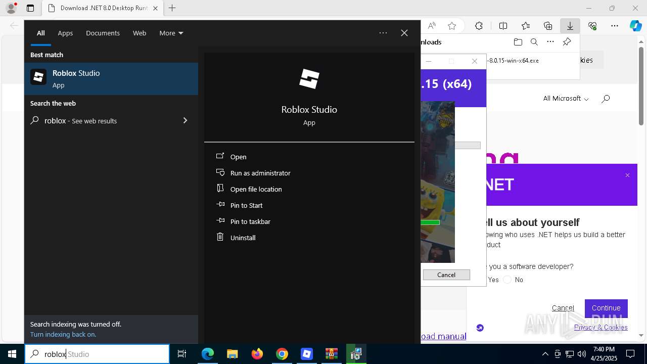Search the web for roblox
The width and height of the screenshot is (647, 364).
point(111,120)
